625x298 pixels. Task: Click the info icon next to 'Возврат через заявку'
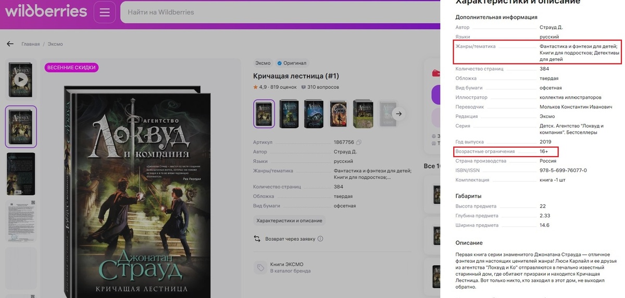click(320, 239)
